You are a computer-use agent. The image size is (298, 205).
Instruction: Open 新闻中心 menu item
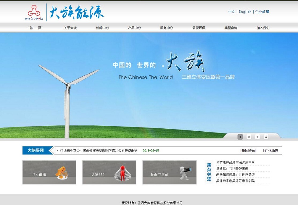[102, 28]
